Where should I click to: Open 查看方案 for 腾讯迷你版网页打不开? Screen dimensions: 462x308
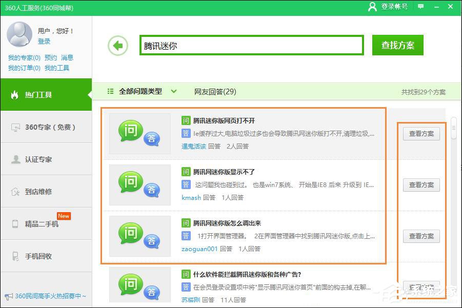(x=420, y=134)
